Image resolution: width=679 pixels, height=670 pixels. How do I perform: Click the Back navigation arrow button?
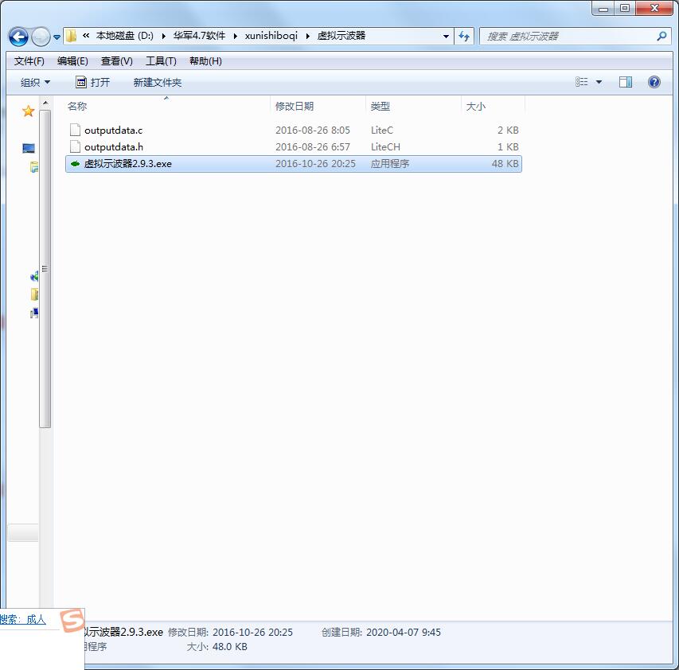(x=18, y=37)
